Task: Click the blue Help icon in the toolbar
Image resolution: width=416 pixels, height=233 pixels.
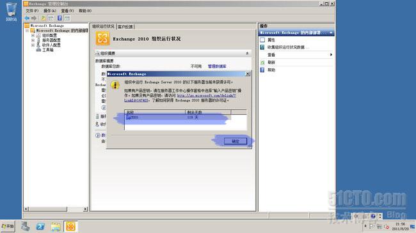Action: (x=60, y=18)
